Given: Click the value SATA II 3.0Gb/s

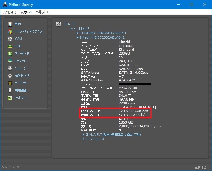Looking at the screenshot, I should click(x=133, y=115).
